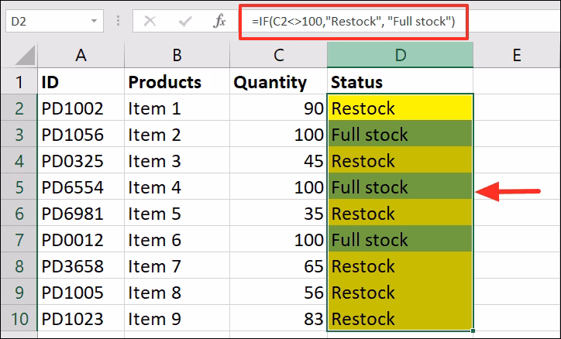
Task: Click the Enter checkmark icon in formula bar
Action: [x=186, y=22]
